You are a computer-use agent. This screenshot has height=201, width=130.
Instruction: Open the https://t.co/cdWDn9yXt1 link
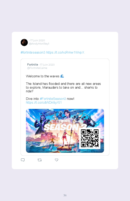click(x=44, y=103)
